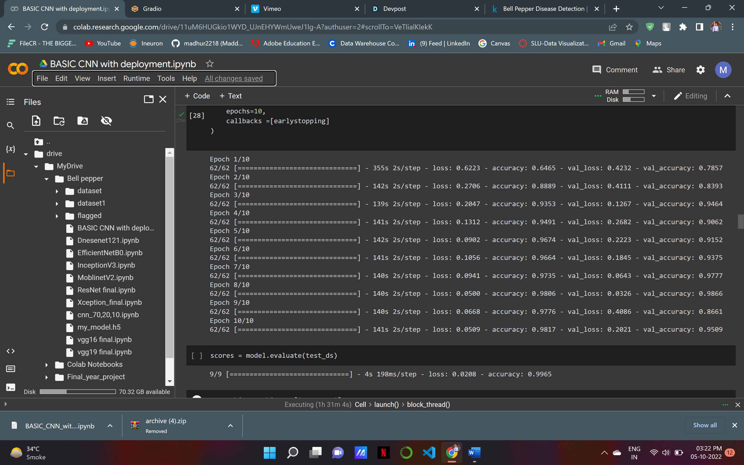Click the refresh files folder icon
This screenshot has height=465, width=744.
[59, 121]
